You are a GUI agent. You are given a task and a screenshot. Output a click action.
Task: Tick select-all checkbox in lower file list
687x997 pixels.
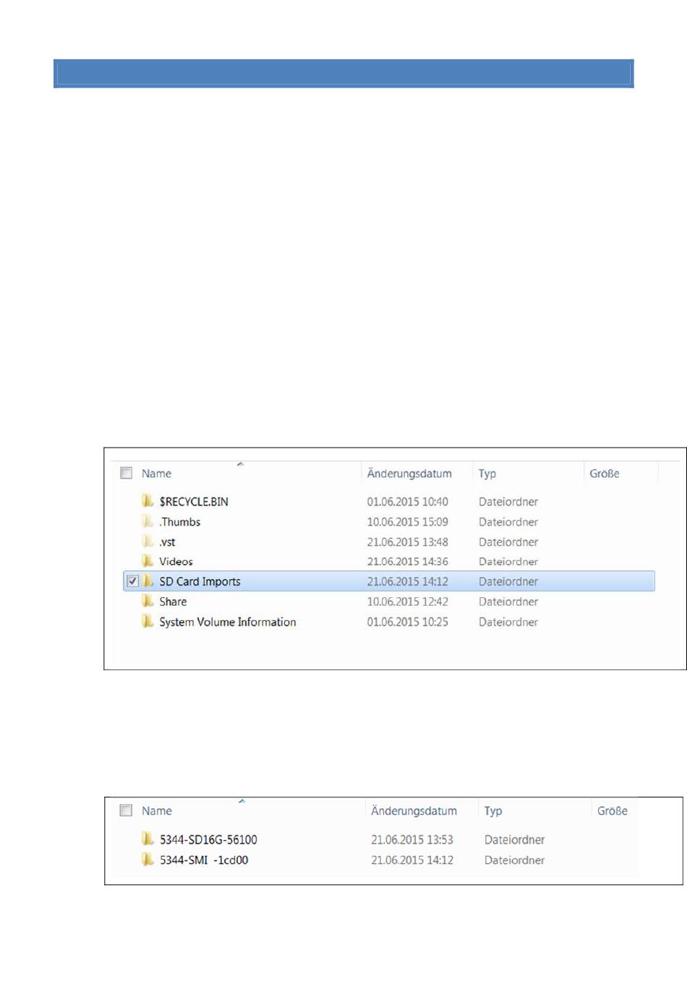[126, 810]
